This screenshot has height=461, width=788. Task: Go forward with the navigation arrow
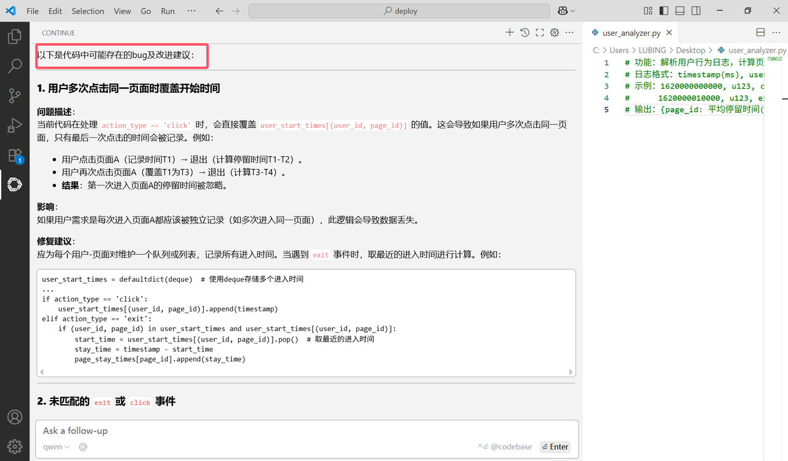[x=236, y=11]
